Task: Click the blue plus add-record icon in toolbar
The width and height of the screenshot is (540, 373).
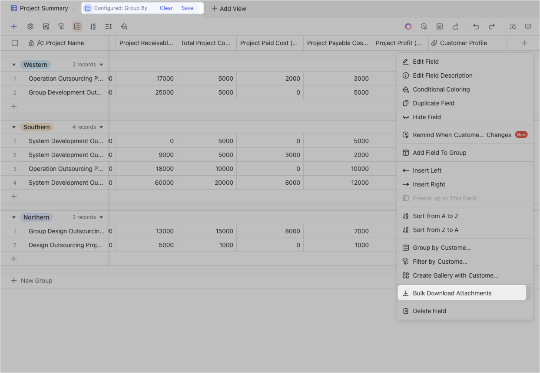Action: click(14, 26)
